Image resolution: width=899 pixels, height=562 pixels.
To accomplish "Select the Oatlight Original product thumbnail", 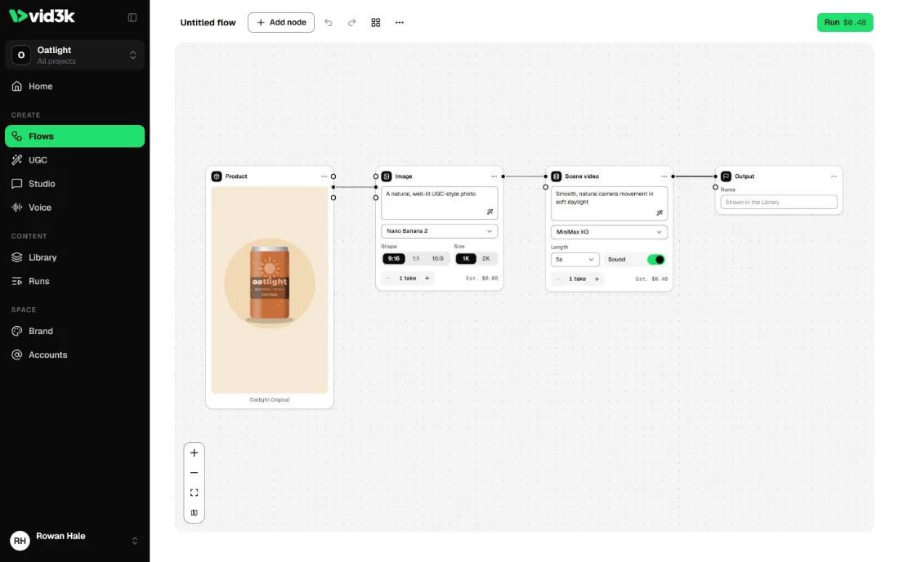I will point(270,290).
